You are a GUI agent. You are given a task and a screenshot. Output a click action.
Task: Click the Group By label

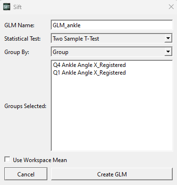point(17,52)
